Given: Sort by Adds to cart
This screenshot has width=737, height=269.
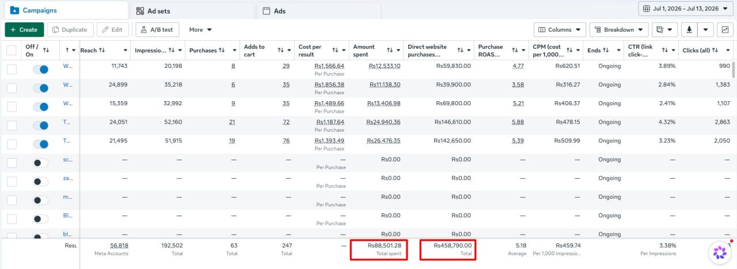Looking at the screenshot, I should tap(281, 51).
